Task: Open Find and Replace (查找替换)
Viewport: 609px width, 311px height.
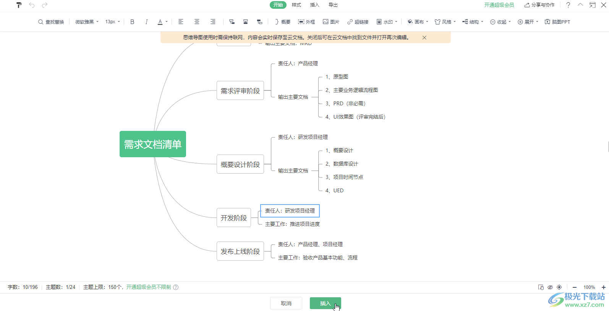Action: [x=51, y=22]
